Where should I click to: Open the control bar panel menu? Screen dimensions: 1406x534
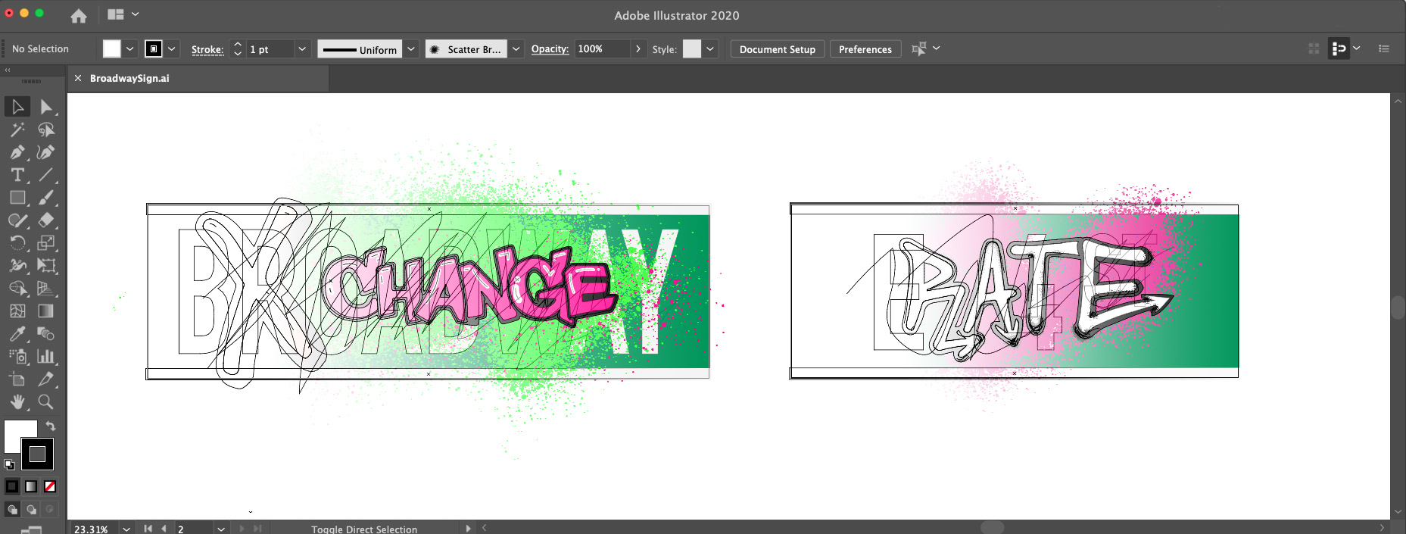tap(1384, 48)
